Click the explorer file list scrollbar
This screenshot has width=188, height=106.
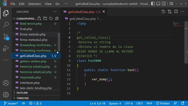[x=59, y=42]
